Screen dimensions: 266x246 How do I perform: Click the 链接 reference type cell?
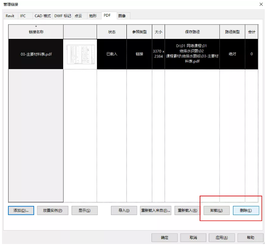tap(139, 54)
